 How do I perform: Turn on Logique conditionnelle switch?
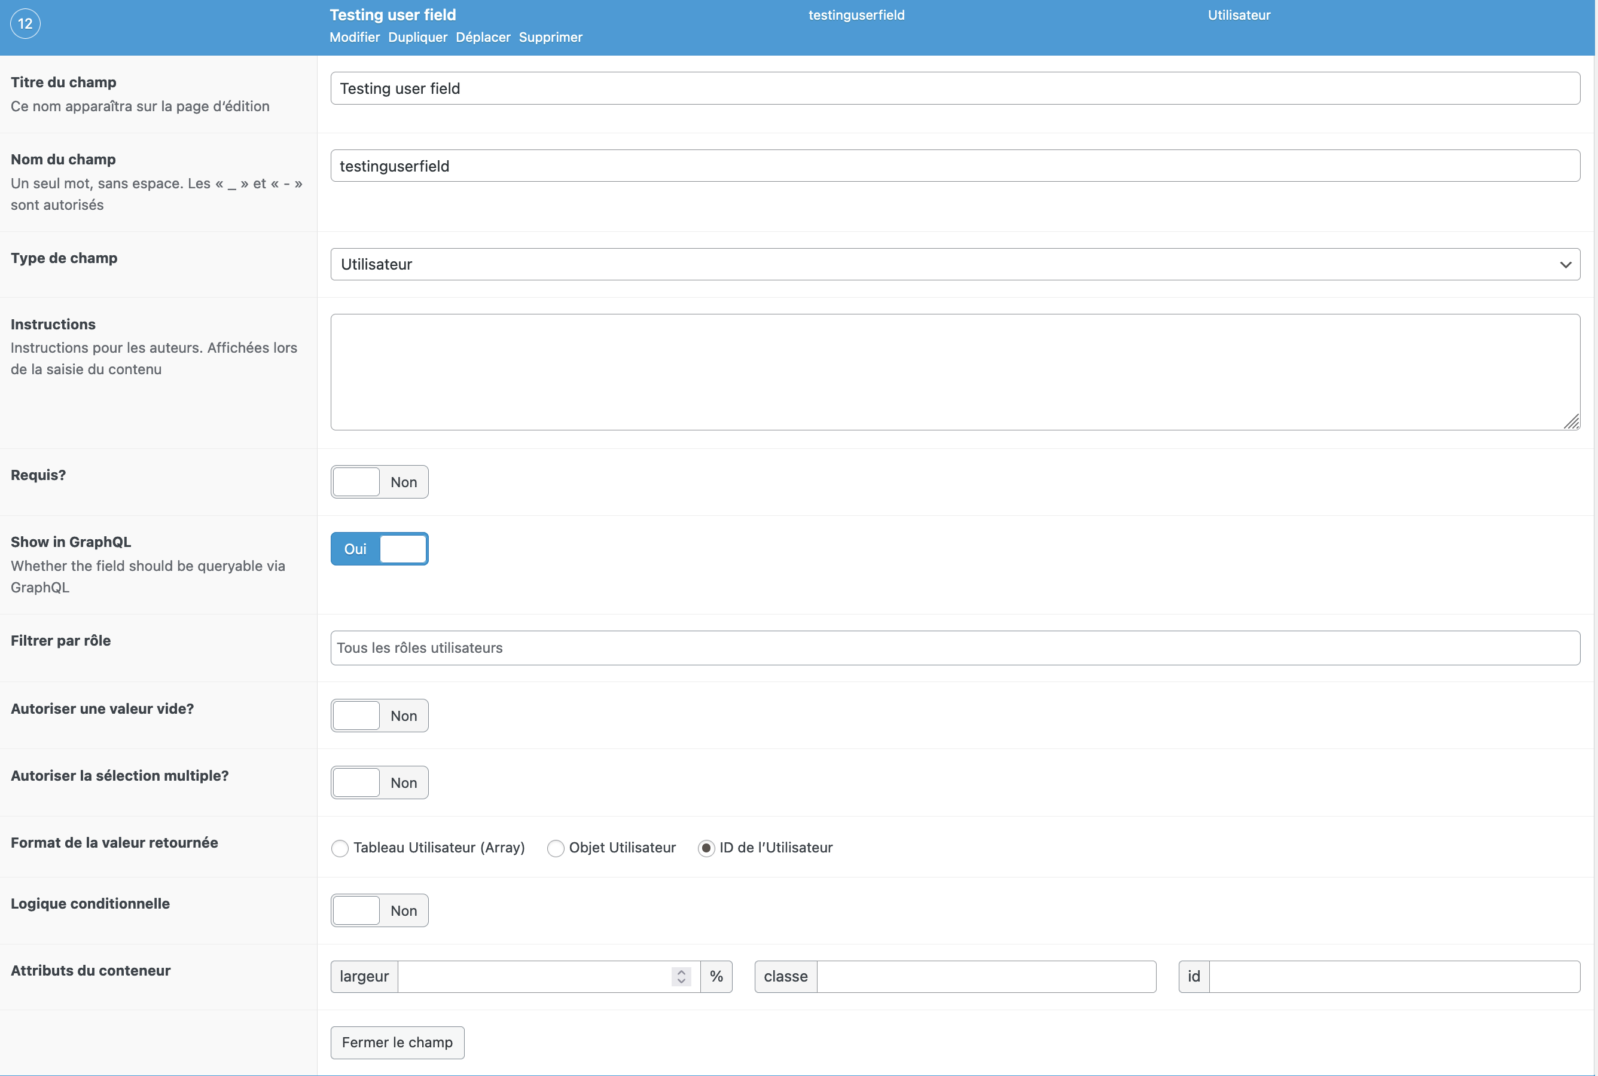pyautogui.click(x=380, y=910)
